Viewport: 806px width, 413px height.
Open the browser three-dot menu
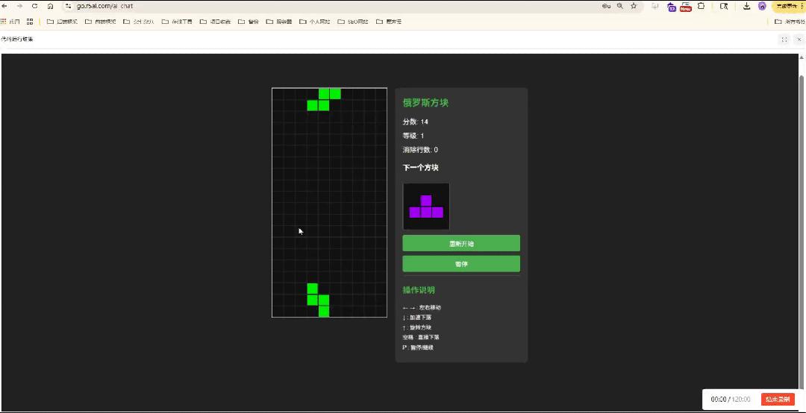(802, 6)
